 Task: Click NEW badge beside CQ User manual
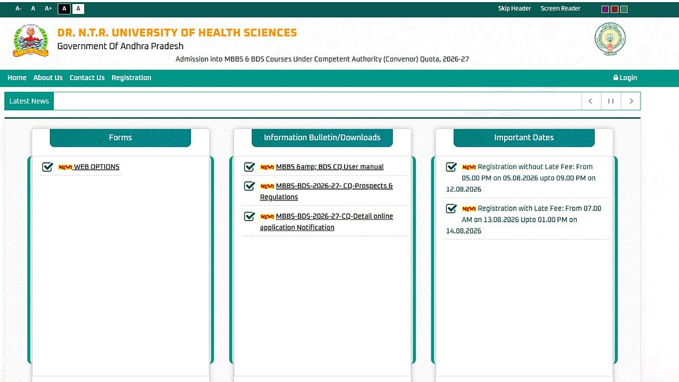(x=267, y=168)
